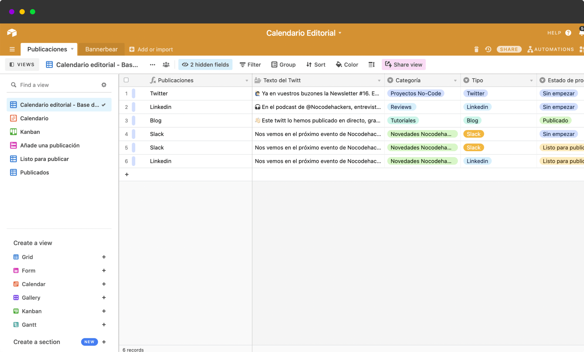Open the Calendario Editorial base dropdown

[x=340, y=33]
